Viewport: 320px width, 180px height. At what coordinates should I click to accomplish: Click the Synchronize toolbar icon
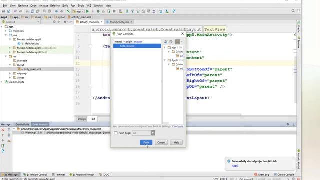9,11
